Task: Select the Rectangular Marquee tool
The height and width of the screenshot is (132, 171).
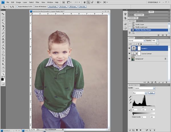Action: pyautogui.click(x=3, y=17)
